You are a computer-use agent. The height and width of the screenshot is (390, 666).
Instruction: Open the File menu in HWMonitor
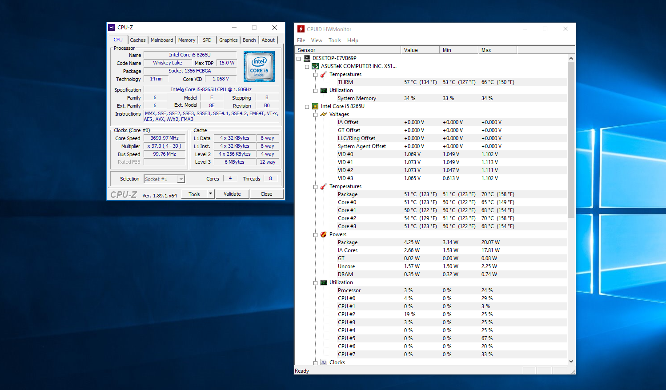(301, 40)
